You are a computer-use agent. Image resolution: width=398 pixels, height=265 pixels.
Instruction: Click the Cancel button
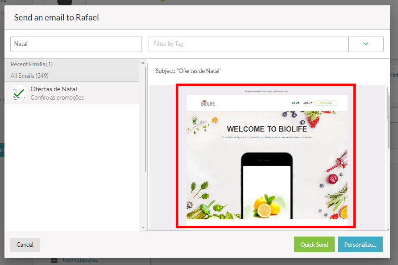point(25,245)
